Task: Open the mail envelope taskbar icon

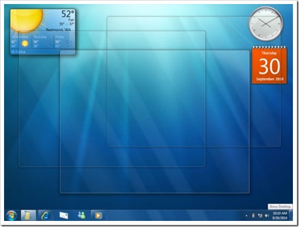Action: 64,215
